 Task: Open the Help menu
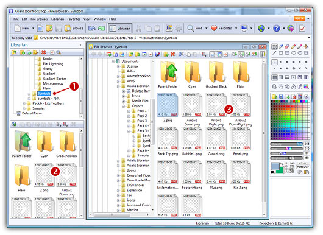(113, 19)
